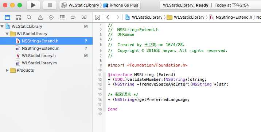
Task: Open the Breakpoint navigator
Action: pos(73,17)
